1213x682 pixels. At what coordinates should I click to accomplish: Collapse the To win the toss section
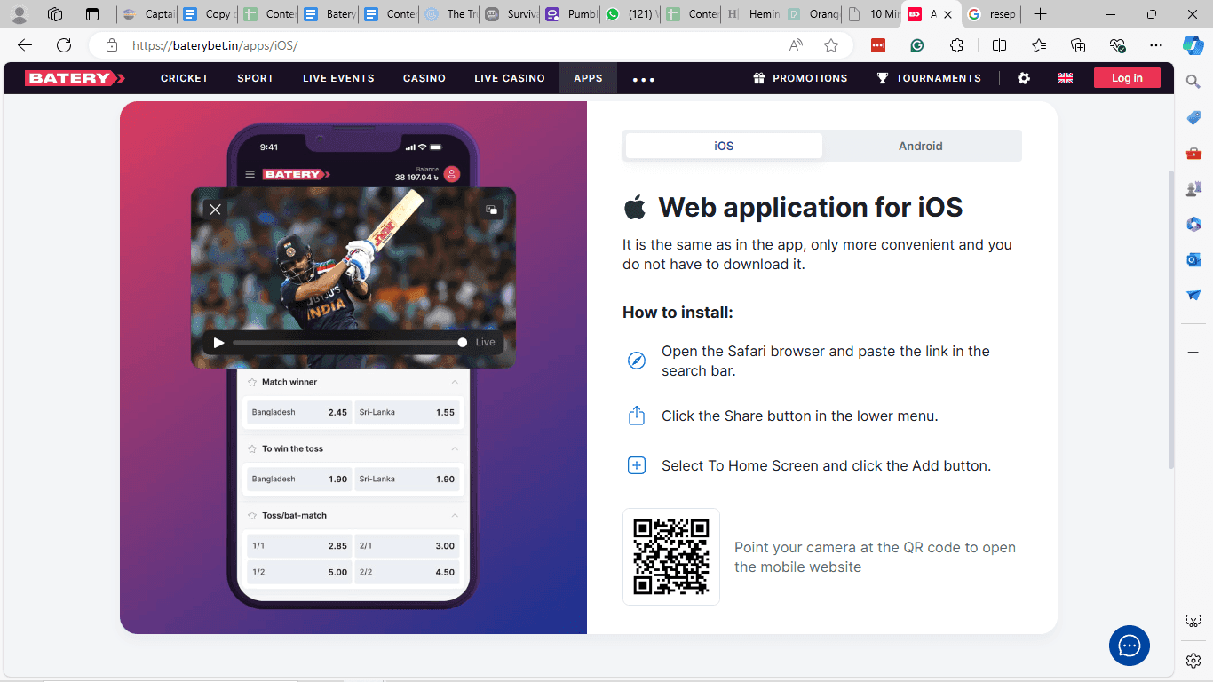[454, 448]
